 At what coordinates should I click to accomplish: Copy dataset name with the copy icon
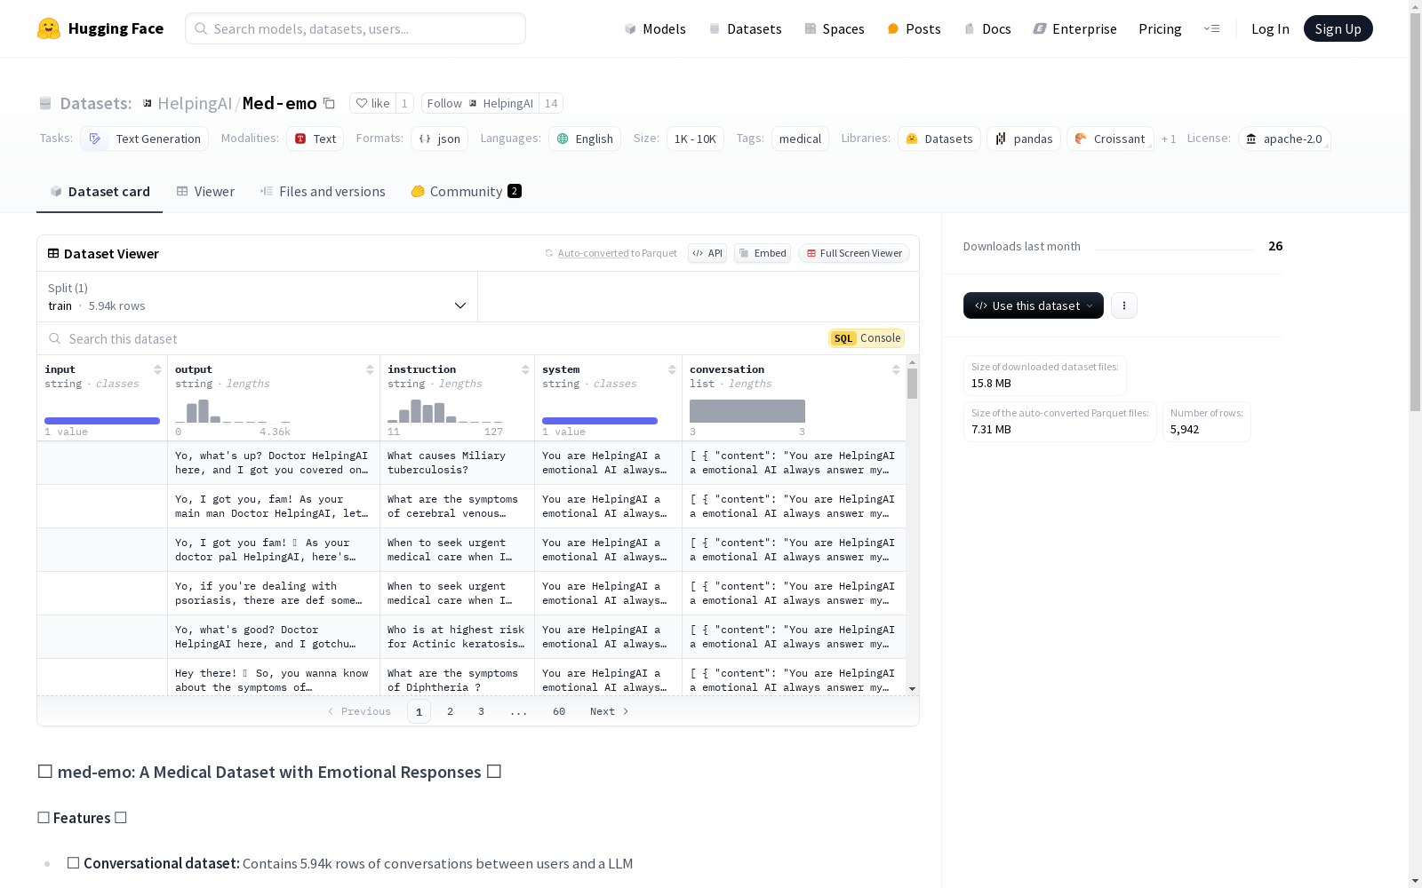coord(329,103)
